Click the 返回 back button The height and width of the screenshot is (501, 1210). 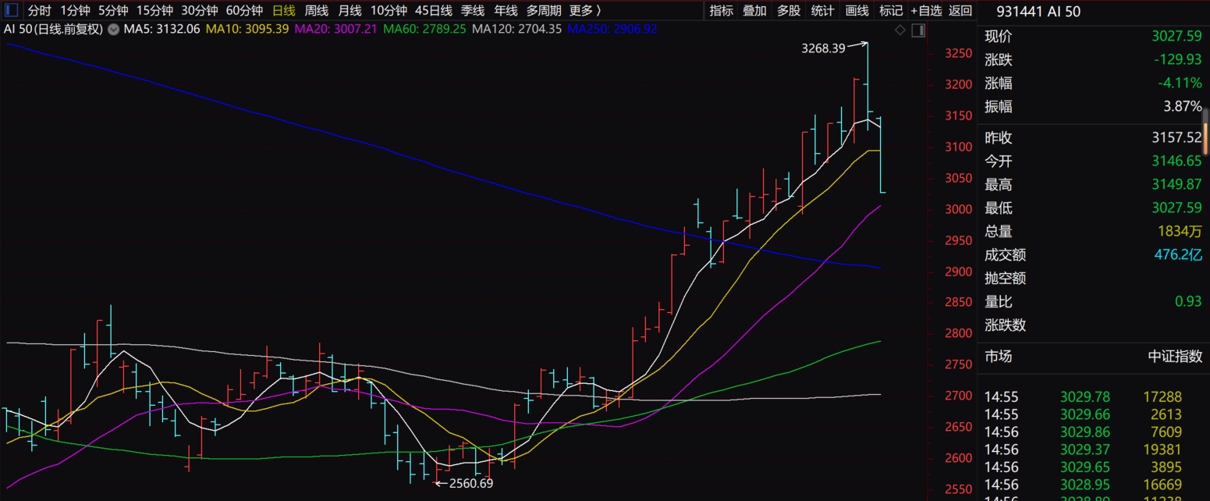(x=960, y=11)
